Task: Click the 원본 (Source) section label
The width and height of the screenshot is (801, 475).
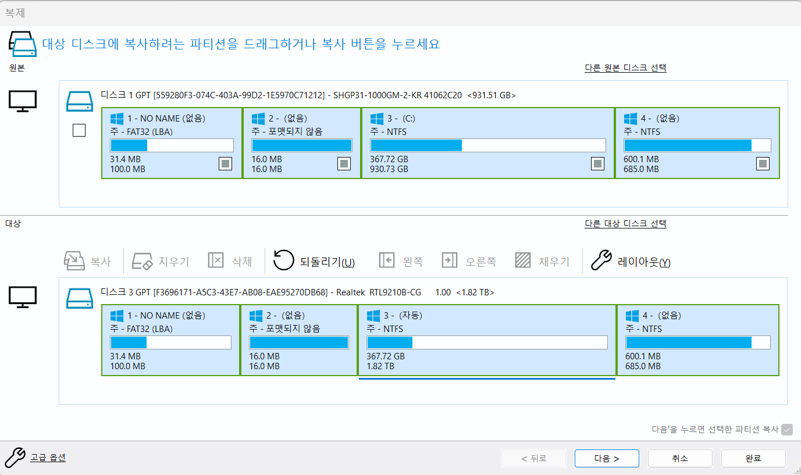Action: coord(17,67)
